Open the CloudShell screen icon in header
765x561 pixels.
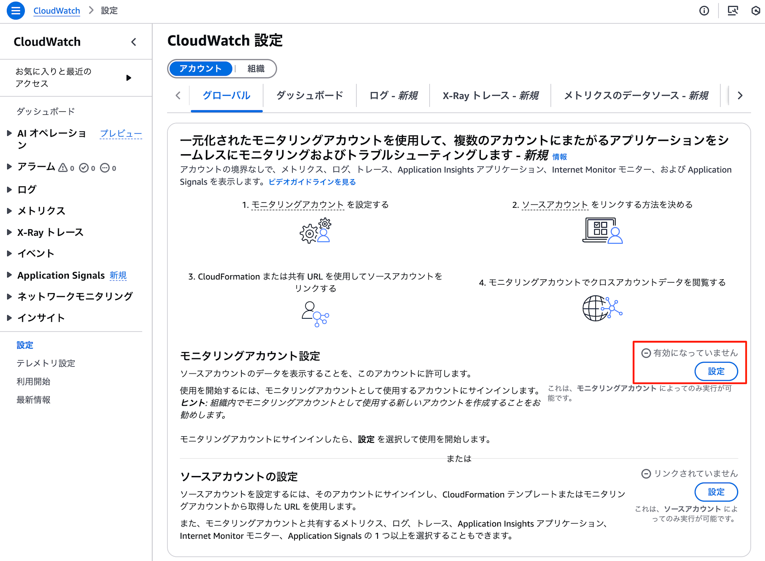coord(732,11)
